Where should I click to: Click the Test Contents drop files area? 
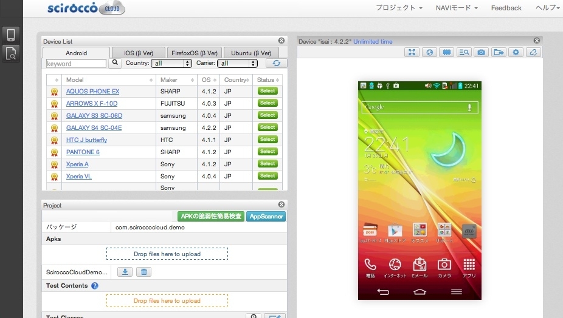167,300
